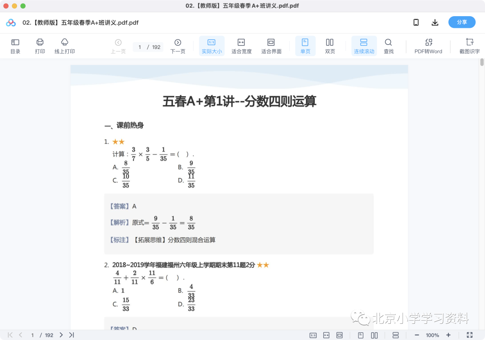This screenshot has width=485, height=340.
Task: Open the 目录 table of contents panel
Action: pos(15,46)
